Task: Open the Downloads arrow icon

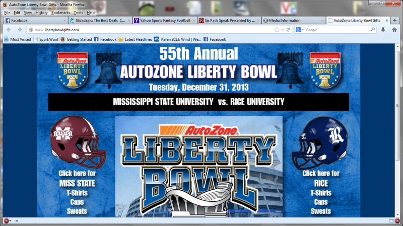Action: (383, 30)
